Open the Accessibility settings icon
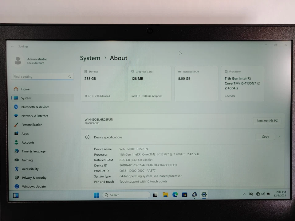The width and height of the screenshot is (295, 221). click(x=16, y=169)
